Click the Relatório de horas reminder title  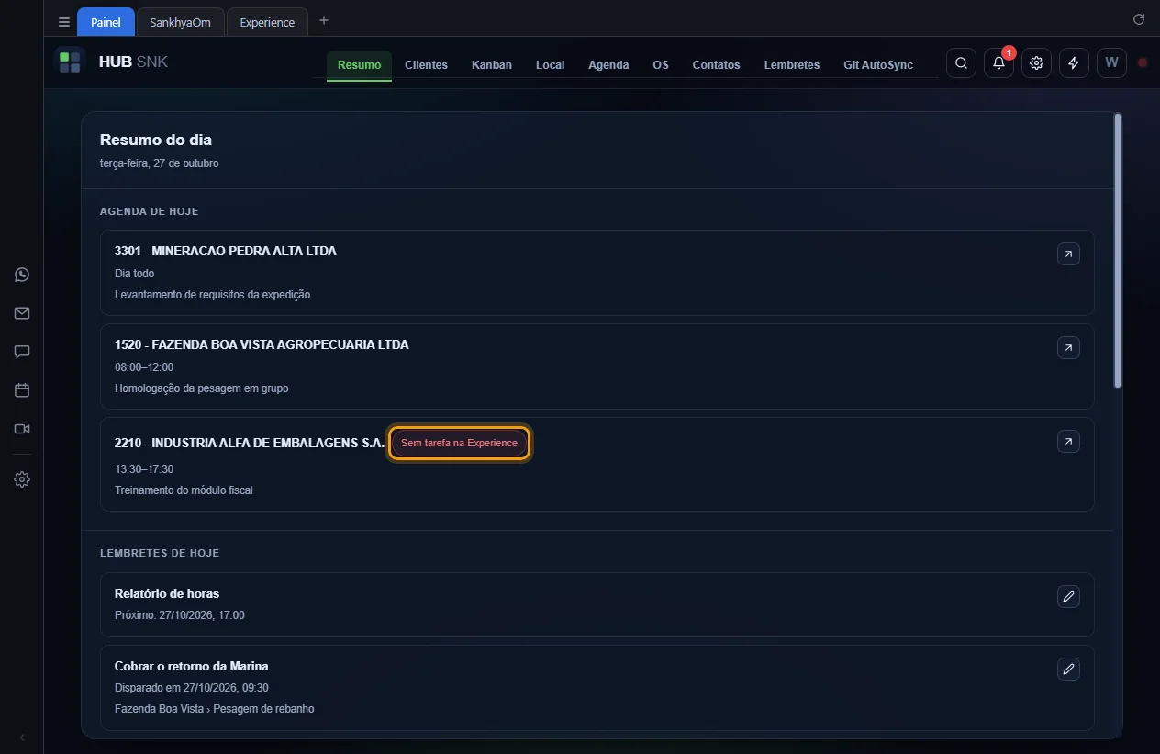(x=167, y=593)
